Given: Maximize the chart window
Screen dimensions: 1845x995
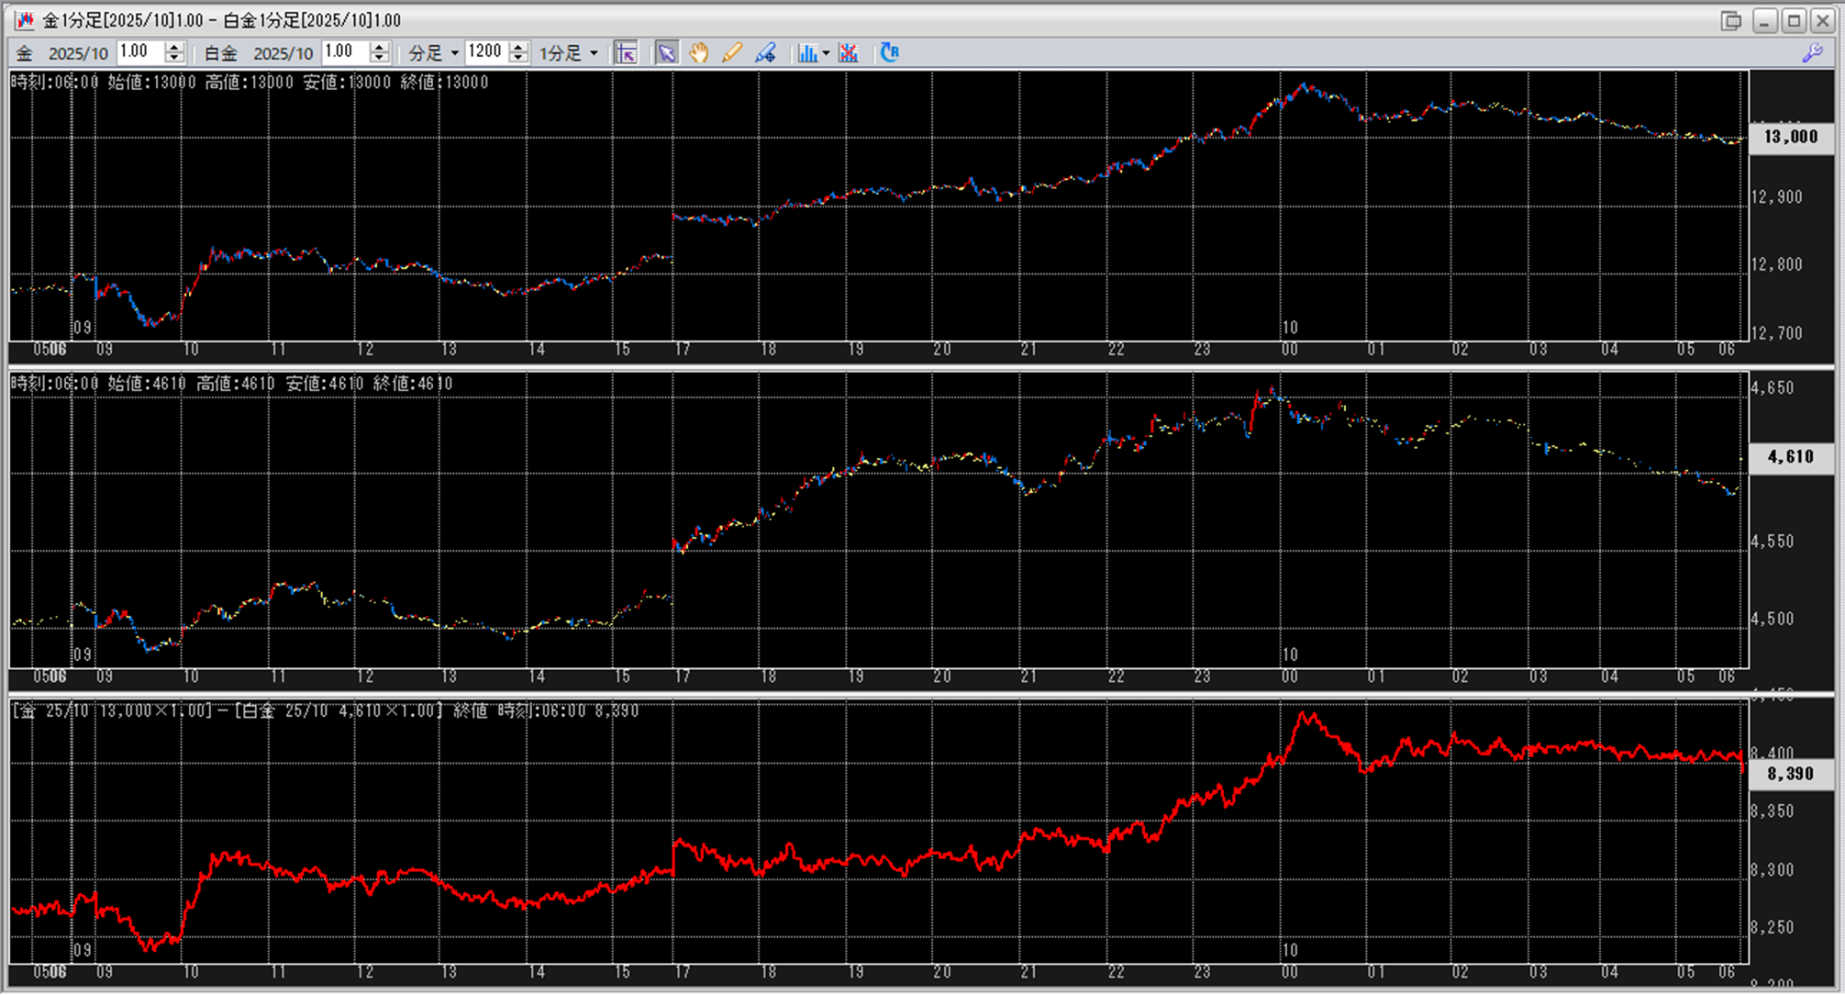Looking at the screenshot, I should pos(1794,20).
